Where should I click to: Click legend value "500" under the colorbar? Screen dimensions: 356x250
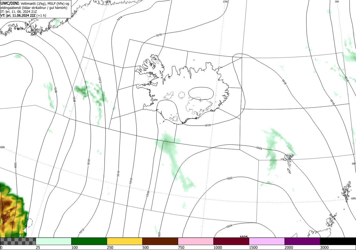(x=146, y=247)
